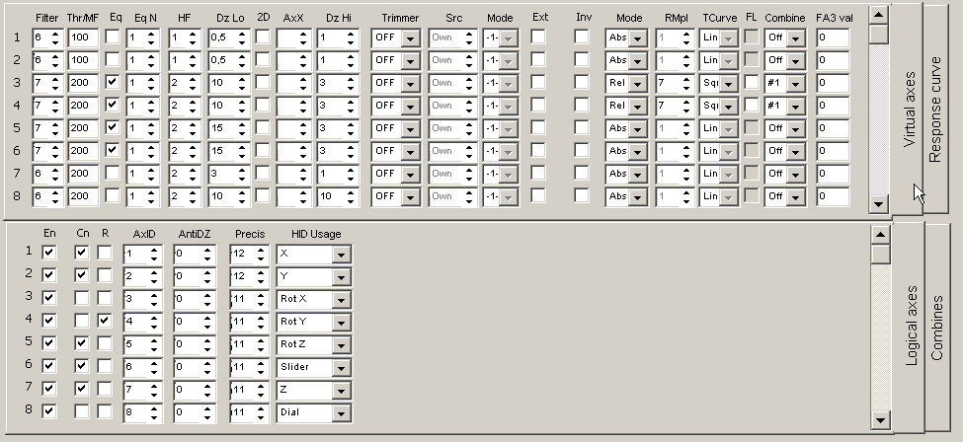Open the Combines tab
The height and width of the screenshot is (442, 963).
point(937,328)
